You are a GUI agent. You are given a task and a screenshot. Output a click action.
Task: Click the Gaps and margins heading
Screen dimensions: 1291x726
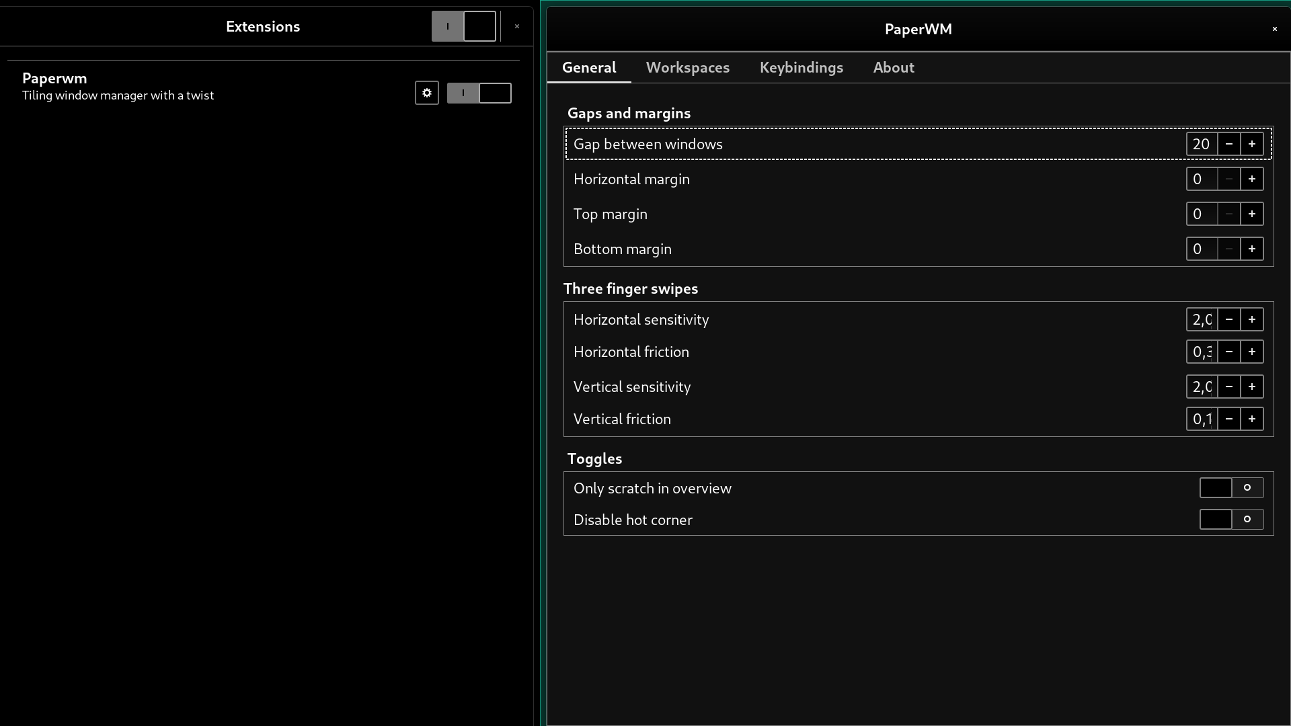[629, 113]
